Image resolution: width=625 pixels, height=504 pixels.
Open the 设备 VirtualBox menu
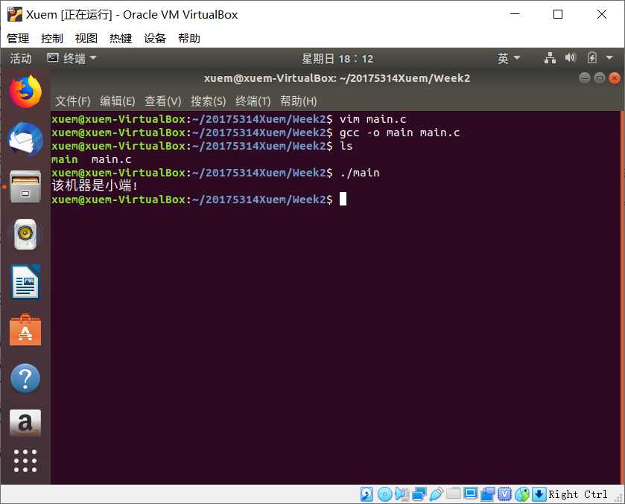(155, 38)
